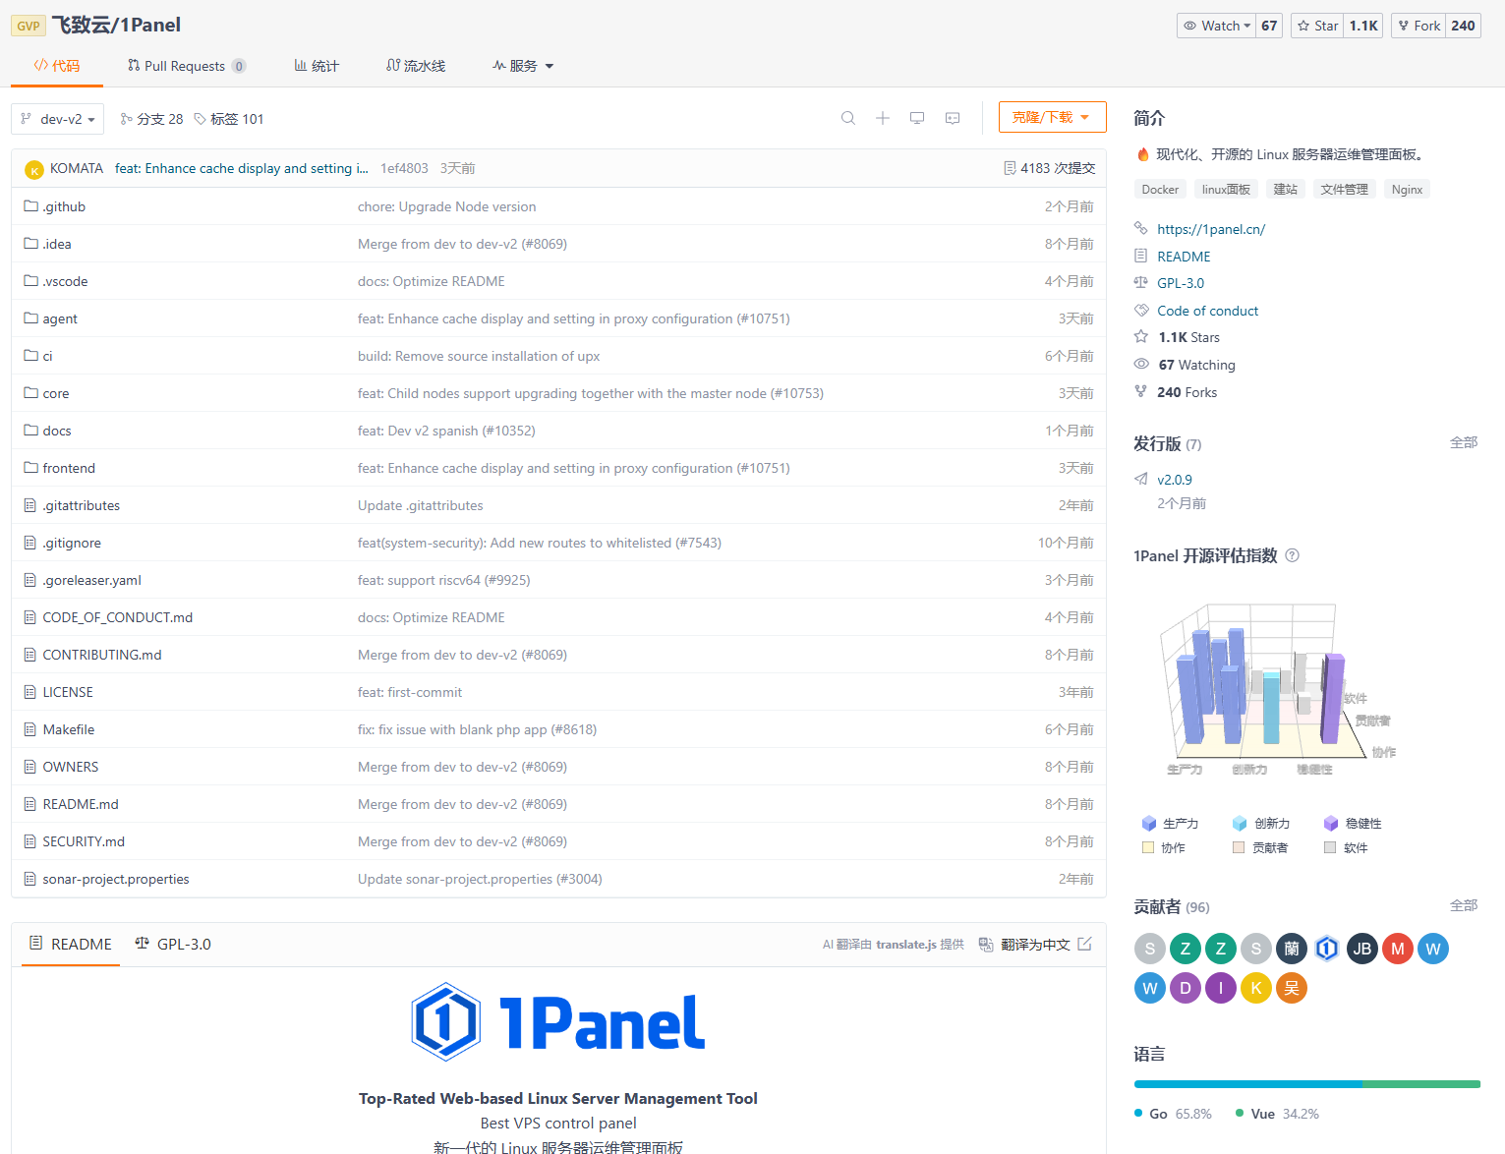This screenshot has height=1154, width=1505.
Task: Click the GVP badge icon
Action: tap(29, 26)
